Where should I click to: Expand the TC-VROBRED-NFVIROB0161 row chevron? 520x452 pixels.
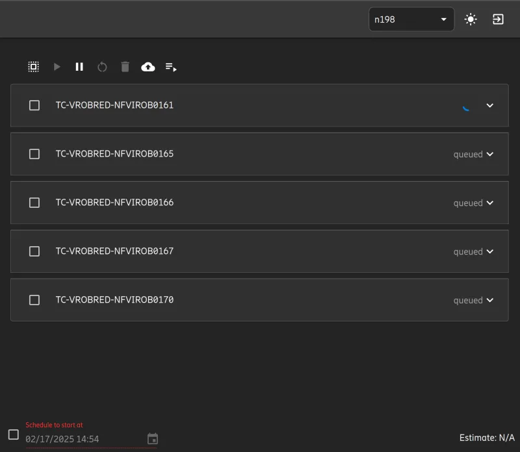coord(490,105)
